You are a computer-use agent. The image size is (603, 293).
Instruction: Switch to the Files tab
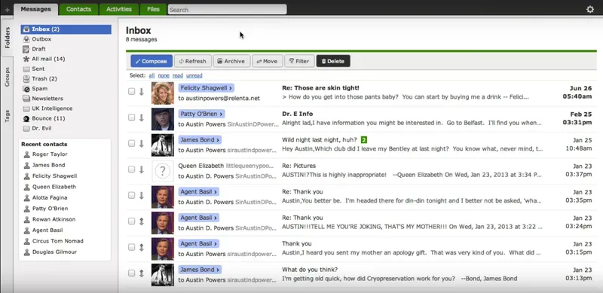[153, 9]
